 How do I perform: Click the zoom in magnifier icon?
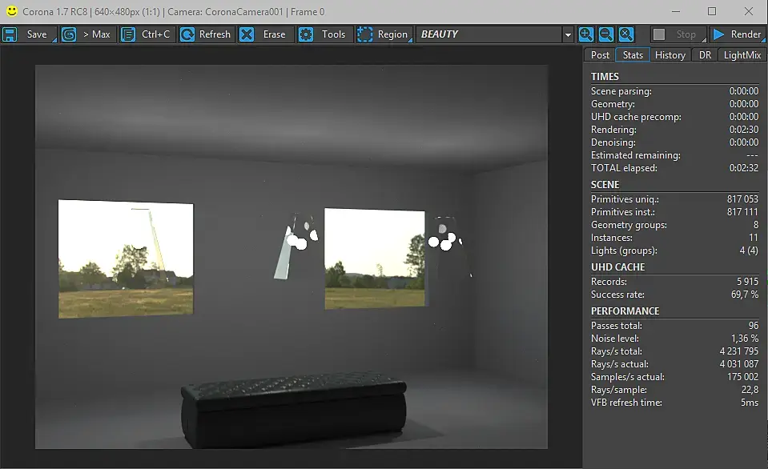pos(585,34)
